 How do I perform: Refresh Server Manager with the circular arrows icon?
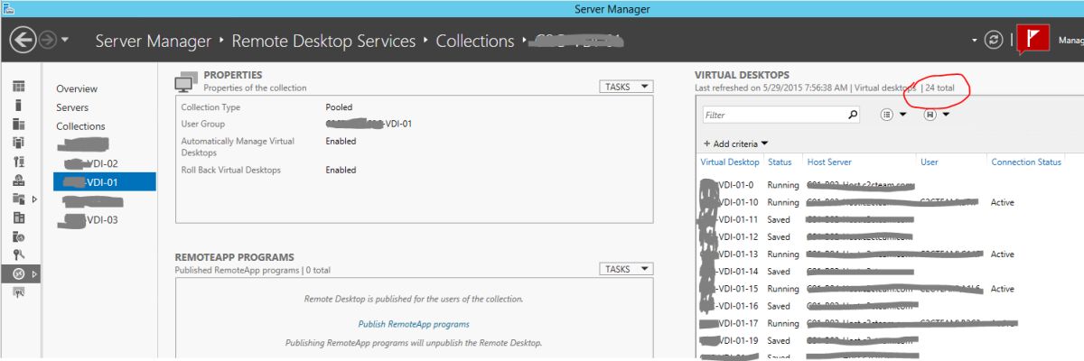click(994, 41)
